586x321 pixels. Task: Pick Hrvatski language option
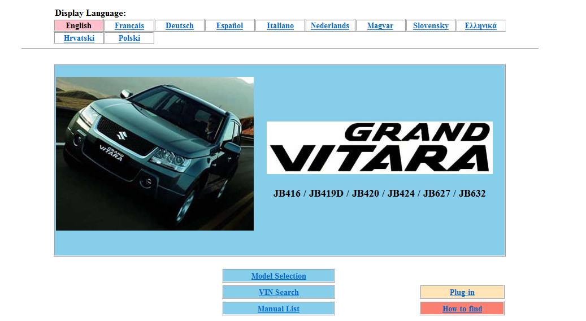(79, 38)
